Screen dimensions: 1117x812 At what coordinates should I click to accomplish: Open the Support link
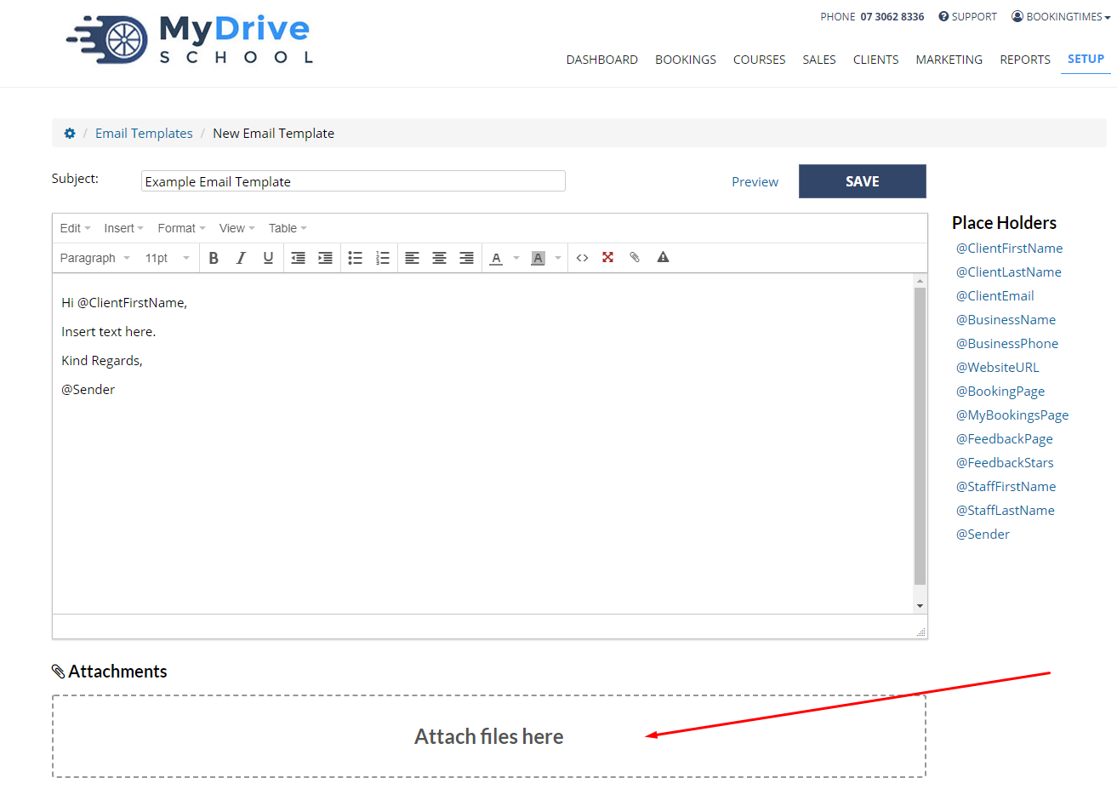967,17
